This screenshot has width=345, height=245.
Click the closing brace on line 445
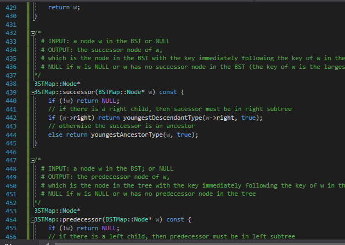point(36,143)
